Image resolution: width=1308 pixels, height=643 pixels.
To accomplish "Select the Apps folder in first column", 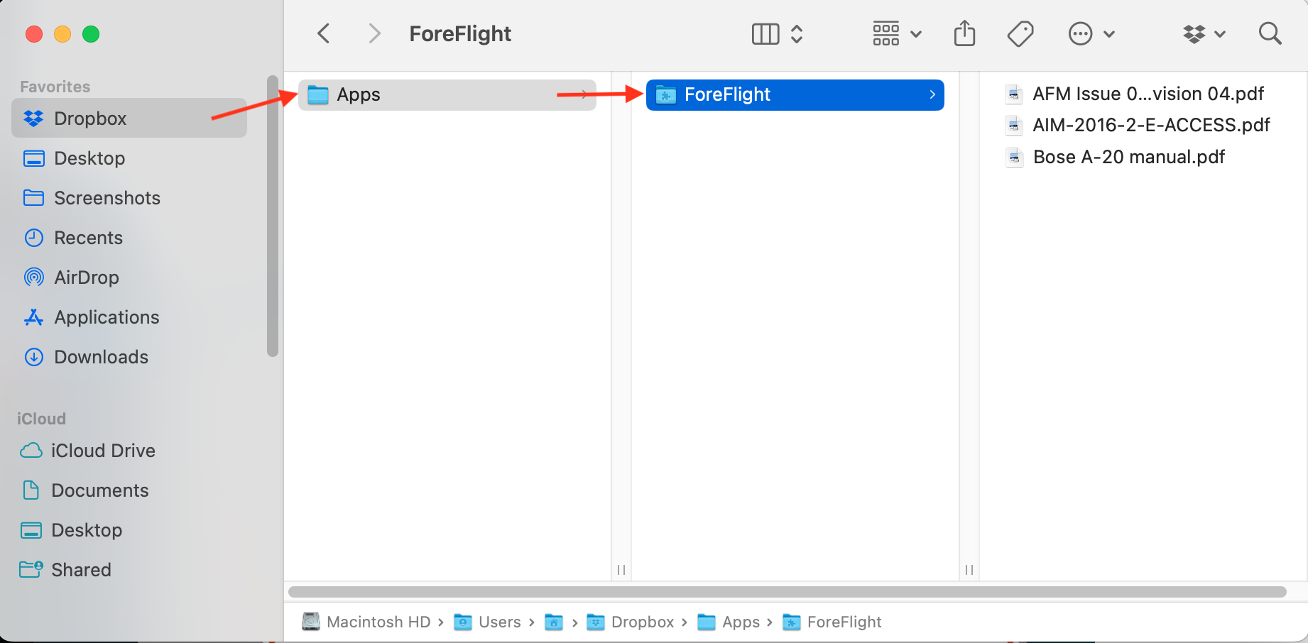I will [x=447, y=94].
